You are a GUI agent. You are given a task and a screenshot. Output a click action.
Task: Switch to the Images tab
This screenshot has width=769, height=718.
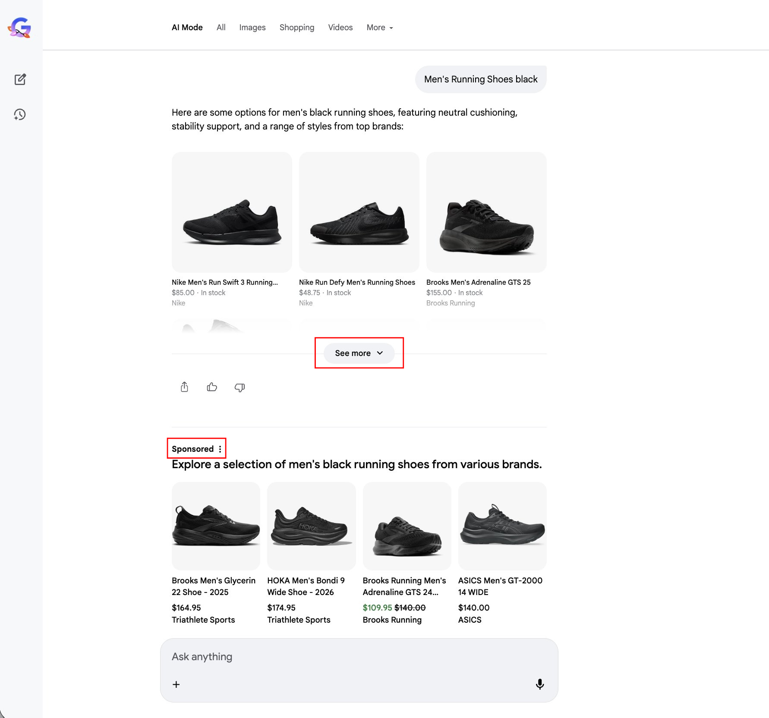(x=252, y=28)
